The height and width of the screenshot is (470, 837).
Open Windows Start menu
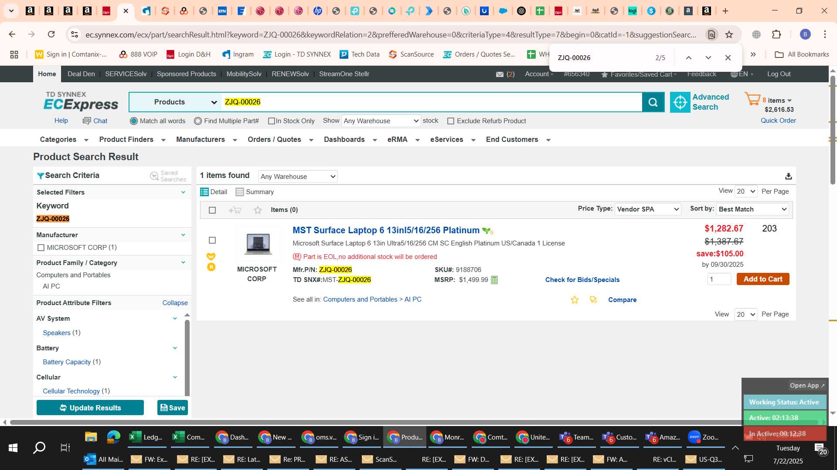pos(13,447)
